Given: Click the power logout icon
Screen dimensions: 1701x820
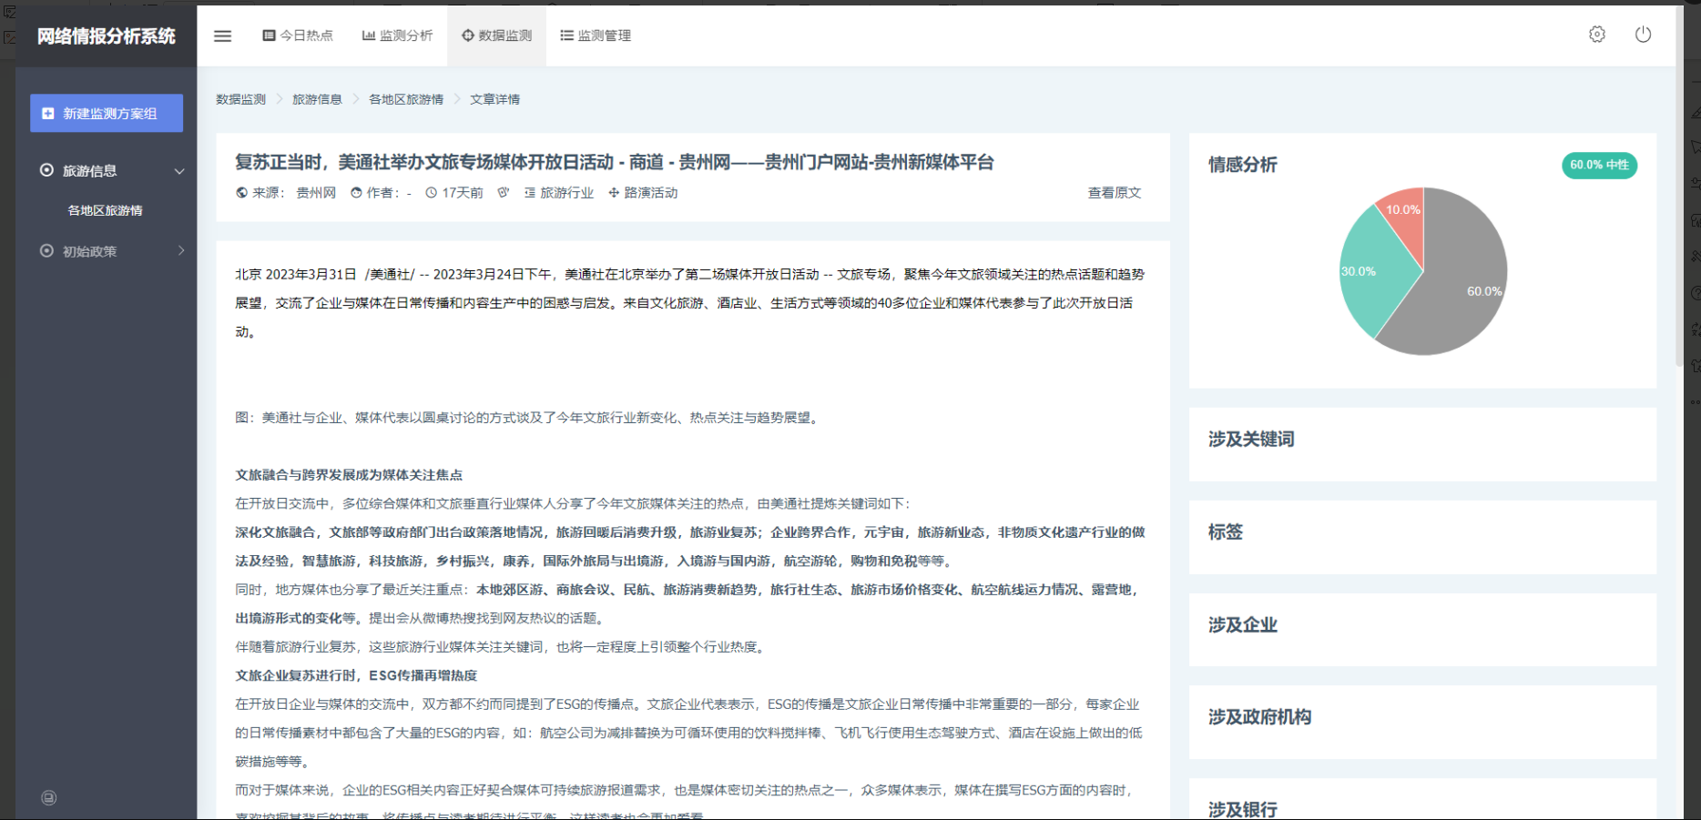Looking at the screenshot, I should click(x=1643, y=35).
